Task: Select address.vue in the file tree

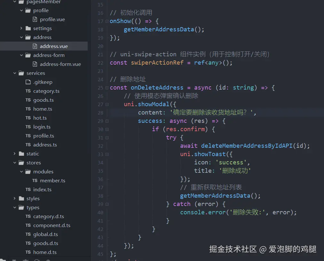Action: pos(44,46)
